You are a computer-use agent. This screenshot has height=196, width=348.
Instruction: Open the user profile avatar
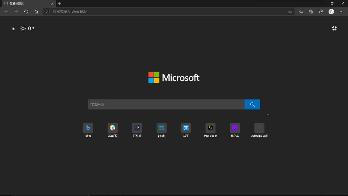(332, 12)
